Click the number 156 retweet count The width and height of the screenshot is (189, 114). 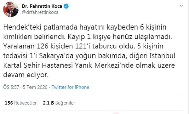point(9,103)
